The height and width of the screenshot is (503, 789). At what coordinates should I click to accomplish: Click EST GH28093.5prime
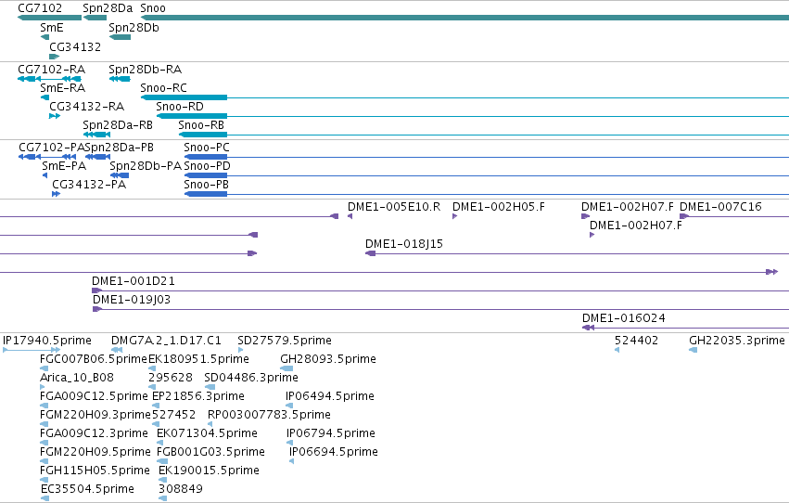[286, 368]
